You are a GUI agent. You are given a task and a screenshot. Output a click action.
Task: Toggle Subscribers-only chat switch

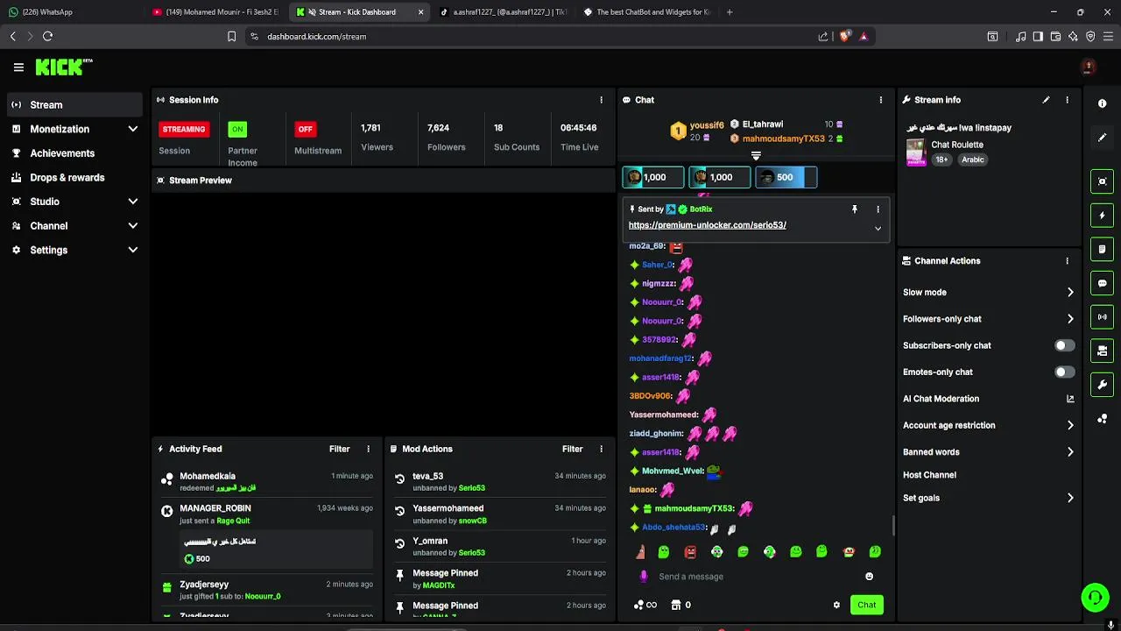(x=1064, y=345)
